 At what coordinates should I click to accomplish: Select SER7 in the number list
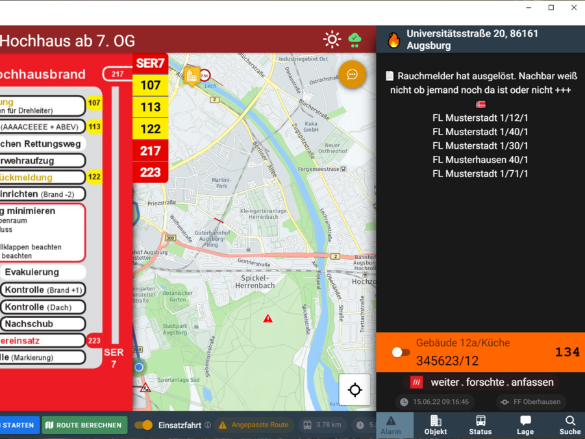tap(150, 63)
